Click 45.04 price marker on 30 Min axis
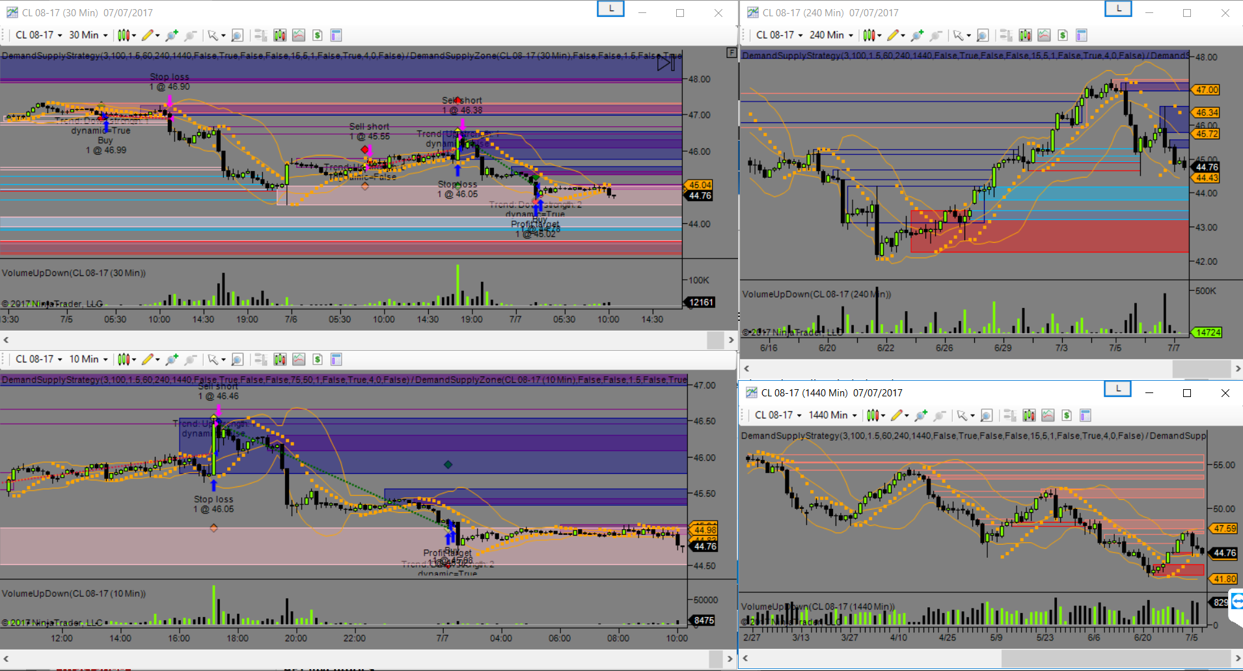This screenshot has width=1243, height=671. click(700, 185)
